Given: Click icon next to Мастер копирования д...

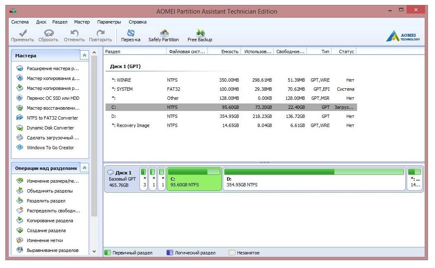Looking at the screenshot, I should click(x=20, y=78).
